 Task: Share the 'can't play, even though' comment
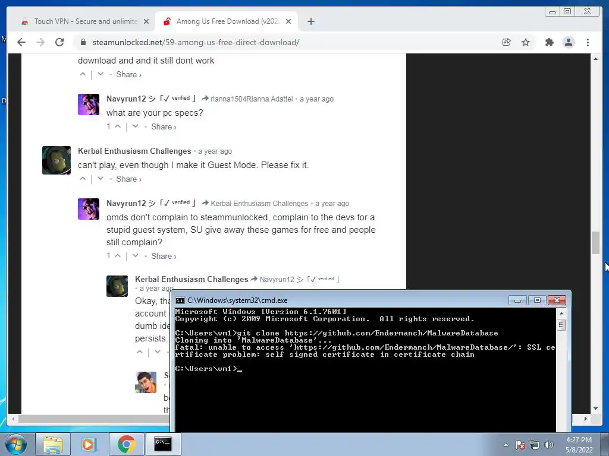128,179
